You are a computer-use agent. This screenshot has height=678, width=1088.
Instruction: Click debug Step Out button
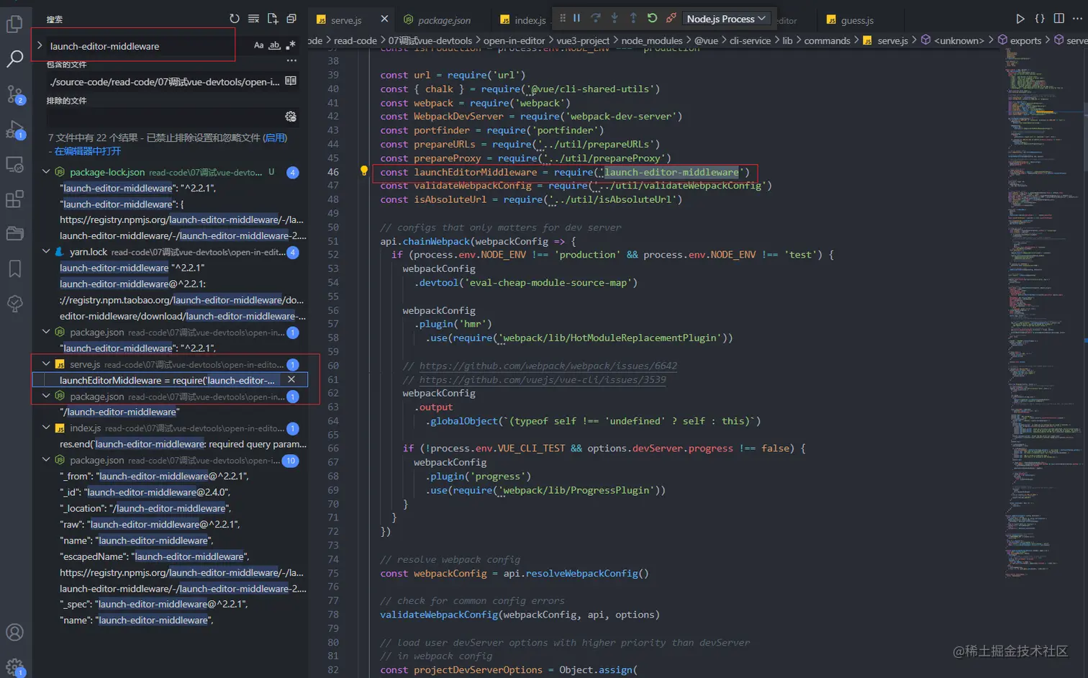click(x=633, y=18)
